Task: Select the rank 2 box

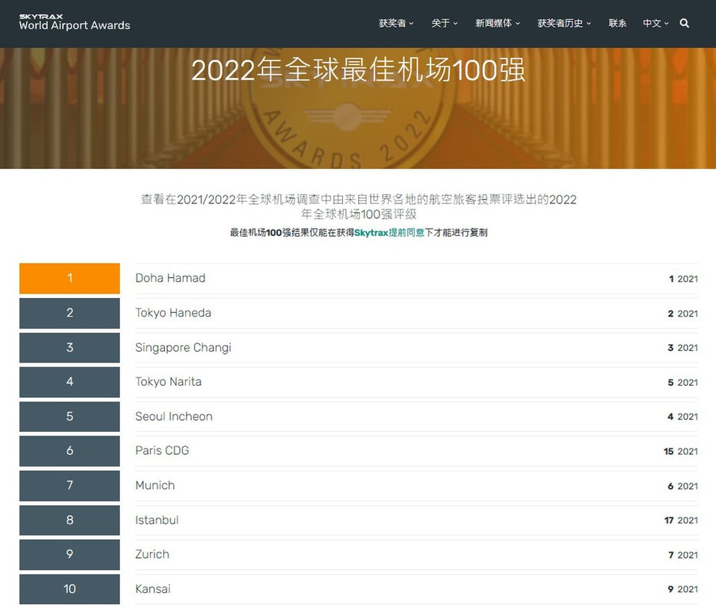Action: click(69, 313)
